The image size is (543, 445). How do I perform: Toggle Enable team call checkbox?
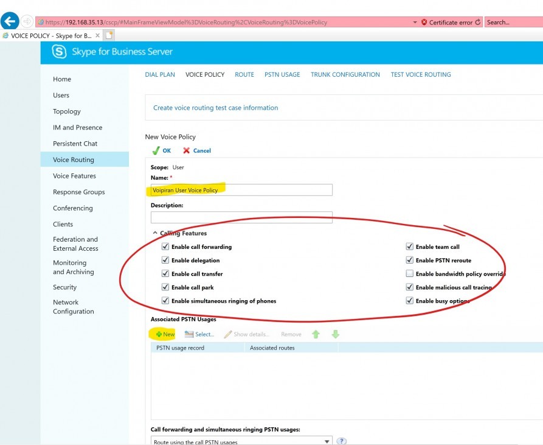click(x=410, y=247)
